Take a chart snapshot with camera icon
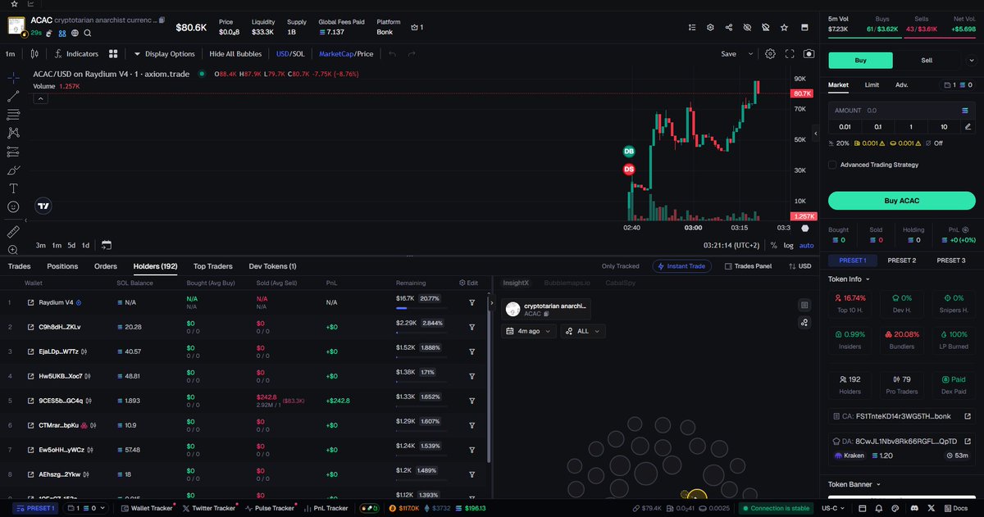 (x=809, y=54)
